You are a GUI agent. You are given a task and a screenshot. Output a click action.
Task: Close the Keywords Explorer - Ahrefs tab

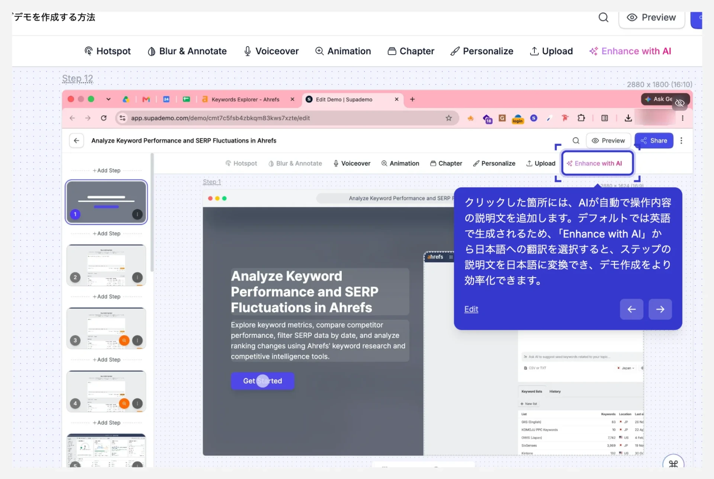[292, 99]
